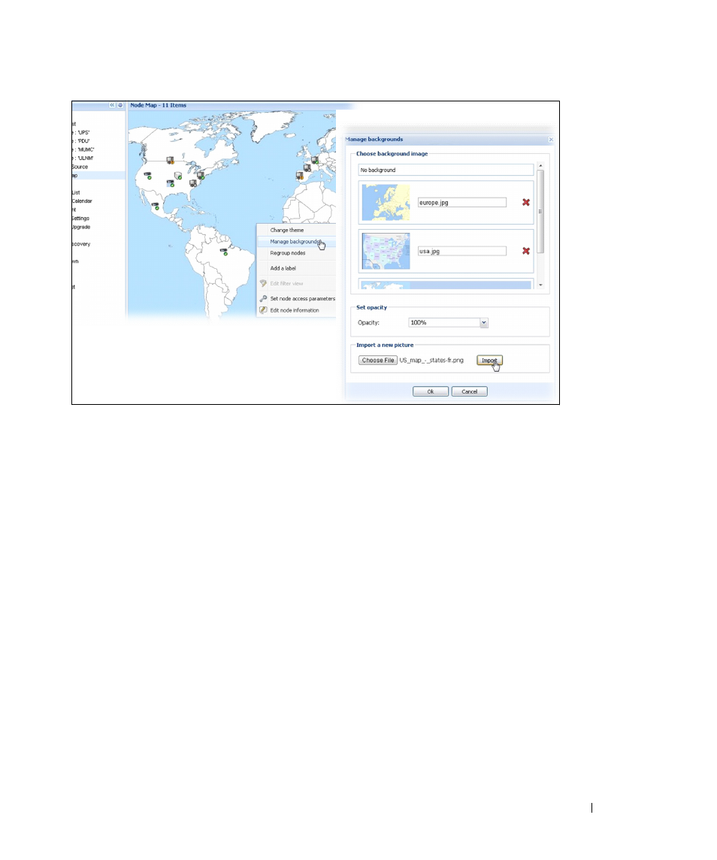
Task: Click the round gear icon atop the sidebar
Action: (120, 105)
